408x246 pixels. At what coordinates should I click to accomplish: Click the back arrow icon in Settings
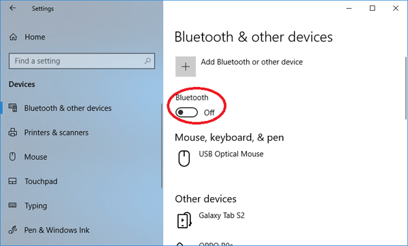(12, 8)
